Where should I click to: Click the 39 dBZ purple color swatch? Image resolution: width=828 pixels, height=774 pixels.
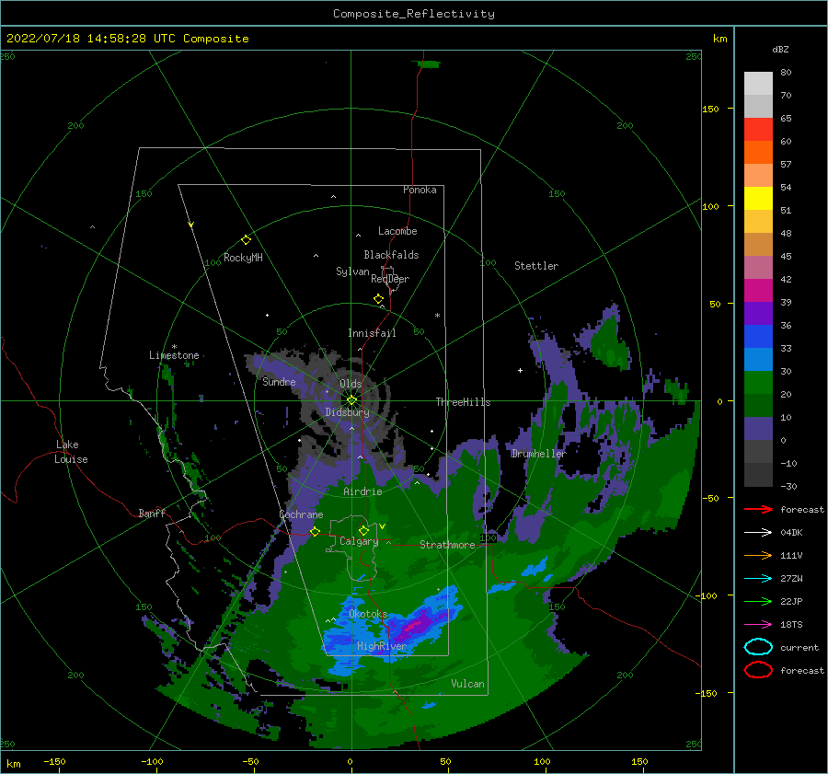(x=758, y=313)
